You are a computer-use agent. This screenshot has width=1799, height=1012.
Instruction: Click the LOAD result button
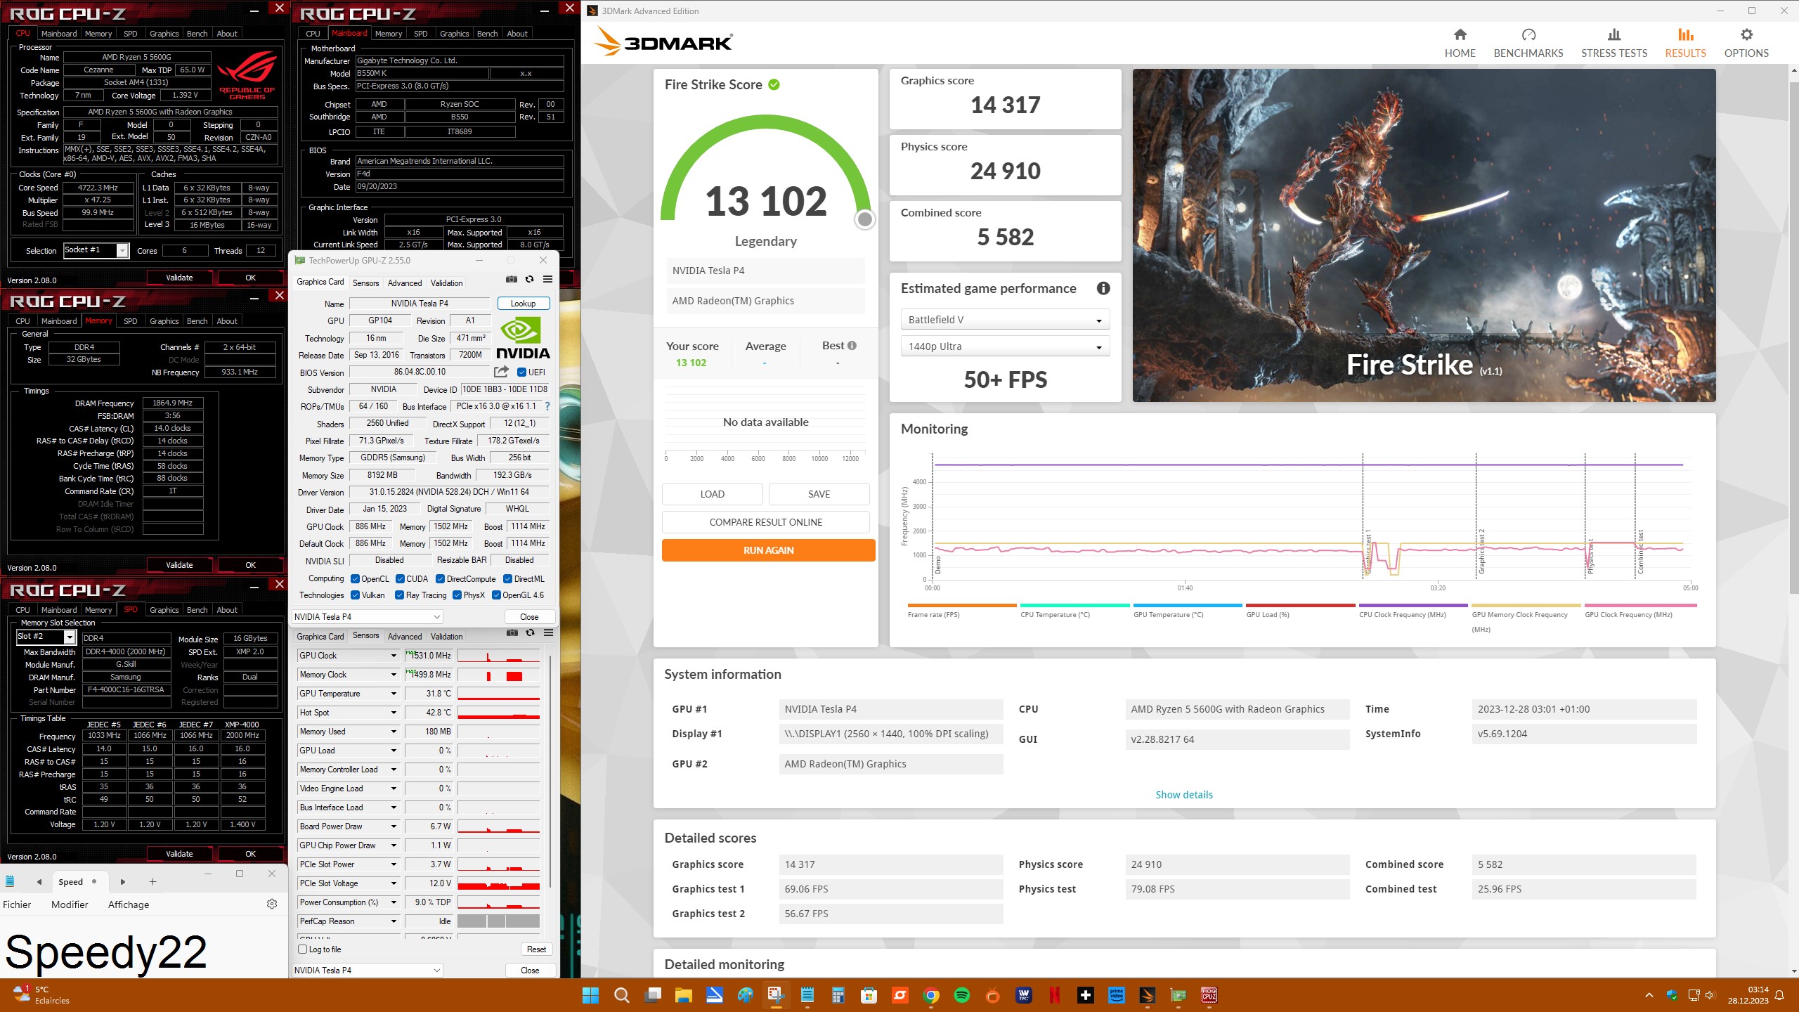coord(712,494)
